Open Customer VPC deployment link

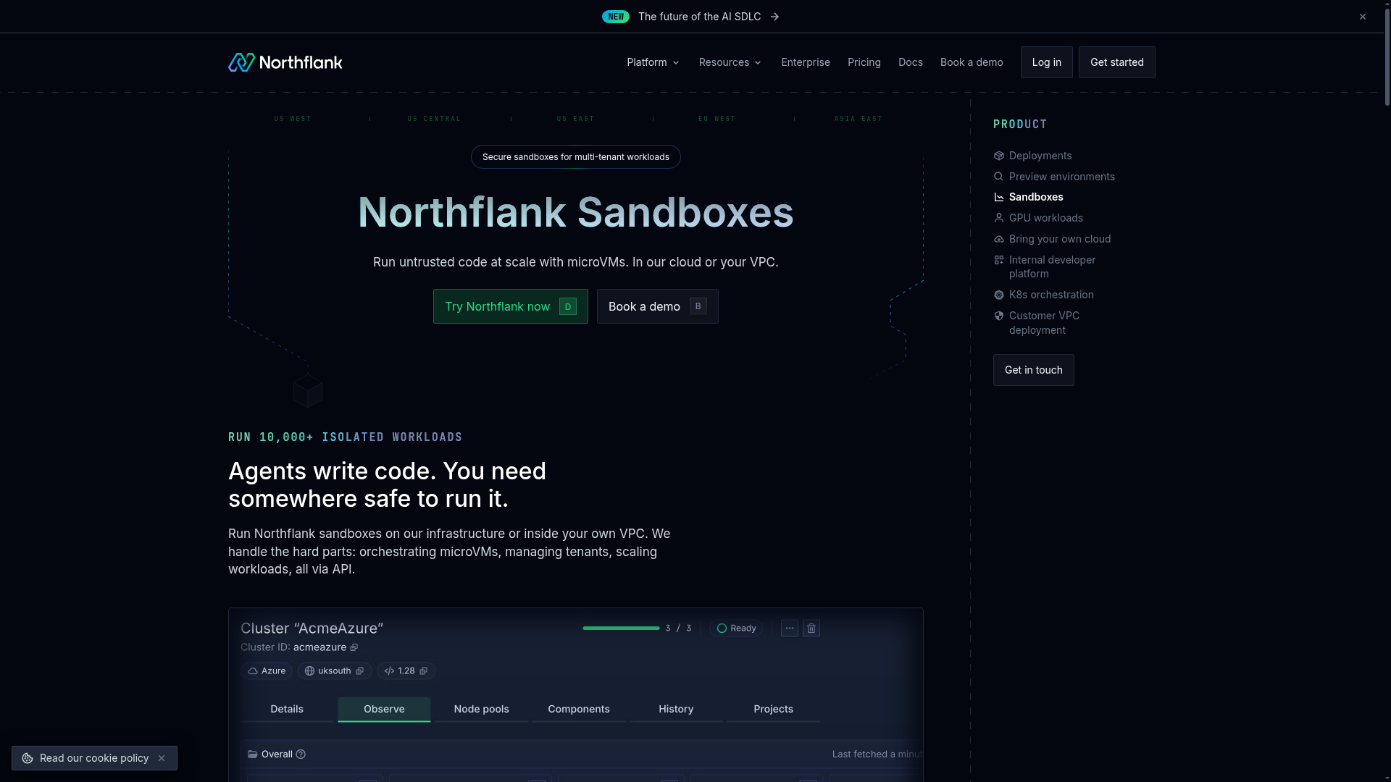1045,323
